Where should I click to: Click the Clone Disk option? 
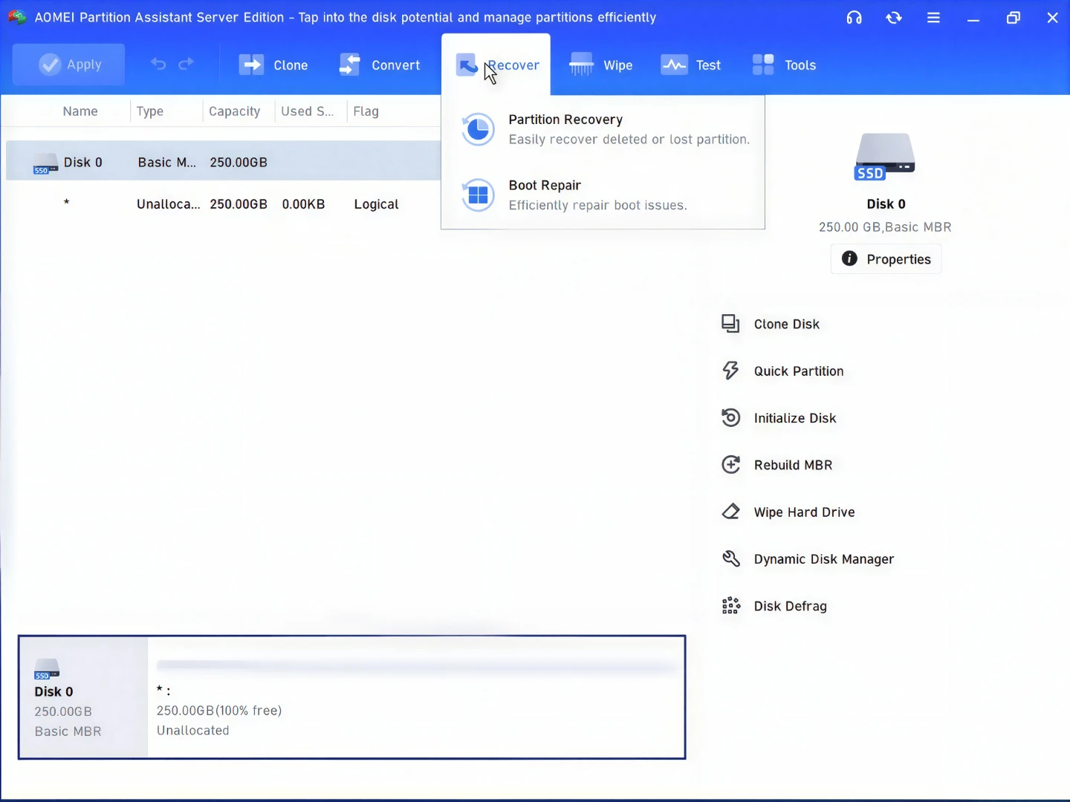771,325
